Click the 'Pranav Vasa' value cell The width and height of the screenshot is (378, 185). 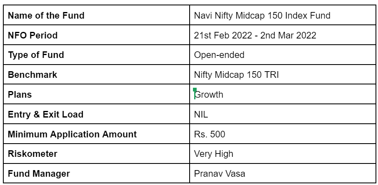pos(283,173)
